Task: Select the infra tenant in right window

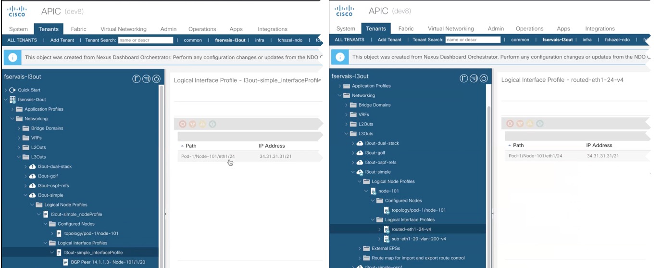Action: (x=587, y=40)
